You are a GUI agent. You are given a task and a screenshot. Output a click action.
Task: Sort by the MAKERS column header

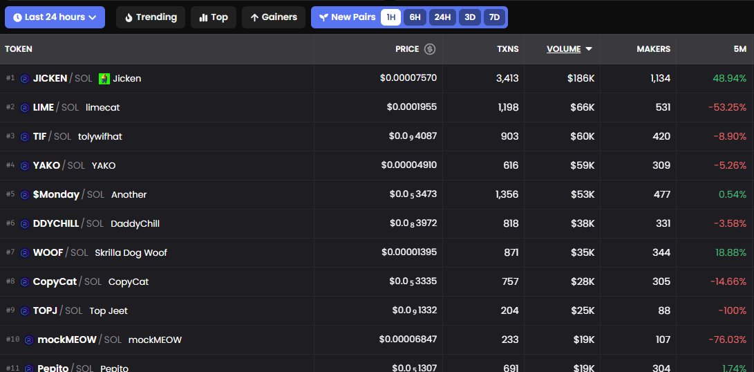pos(654,49)
